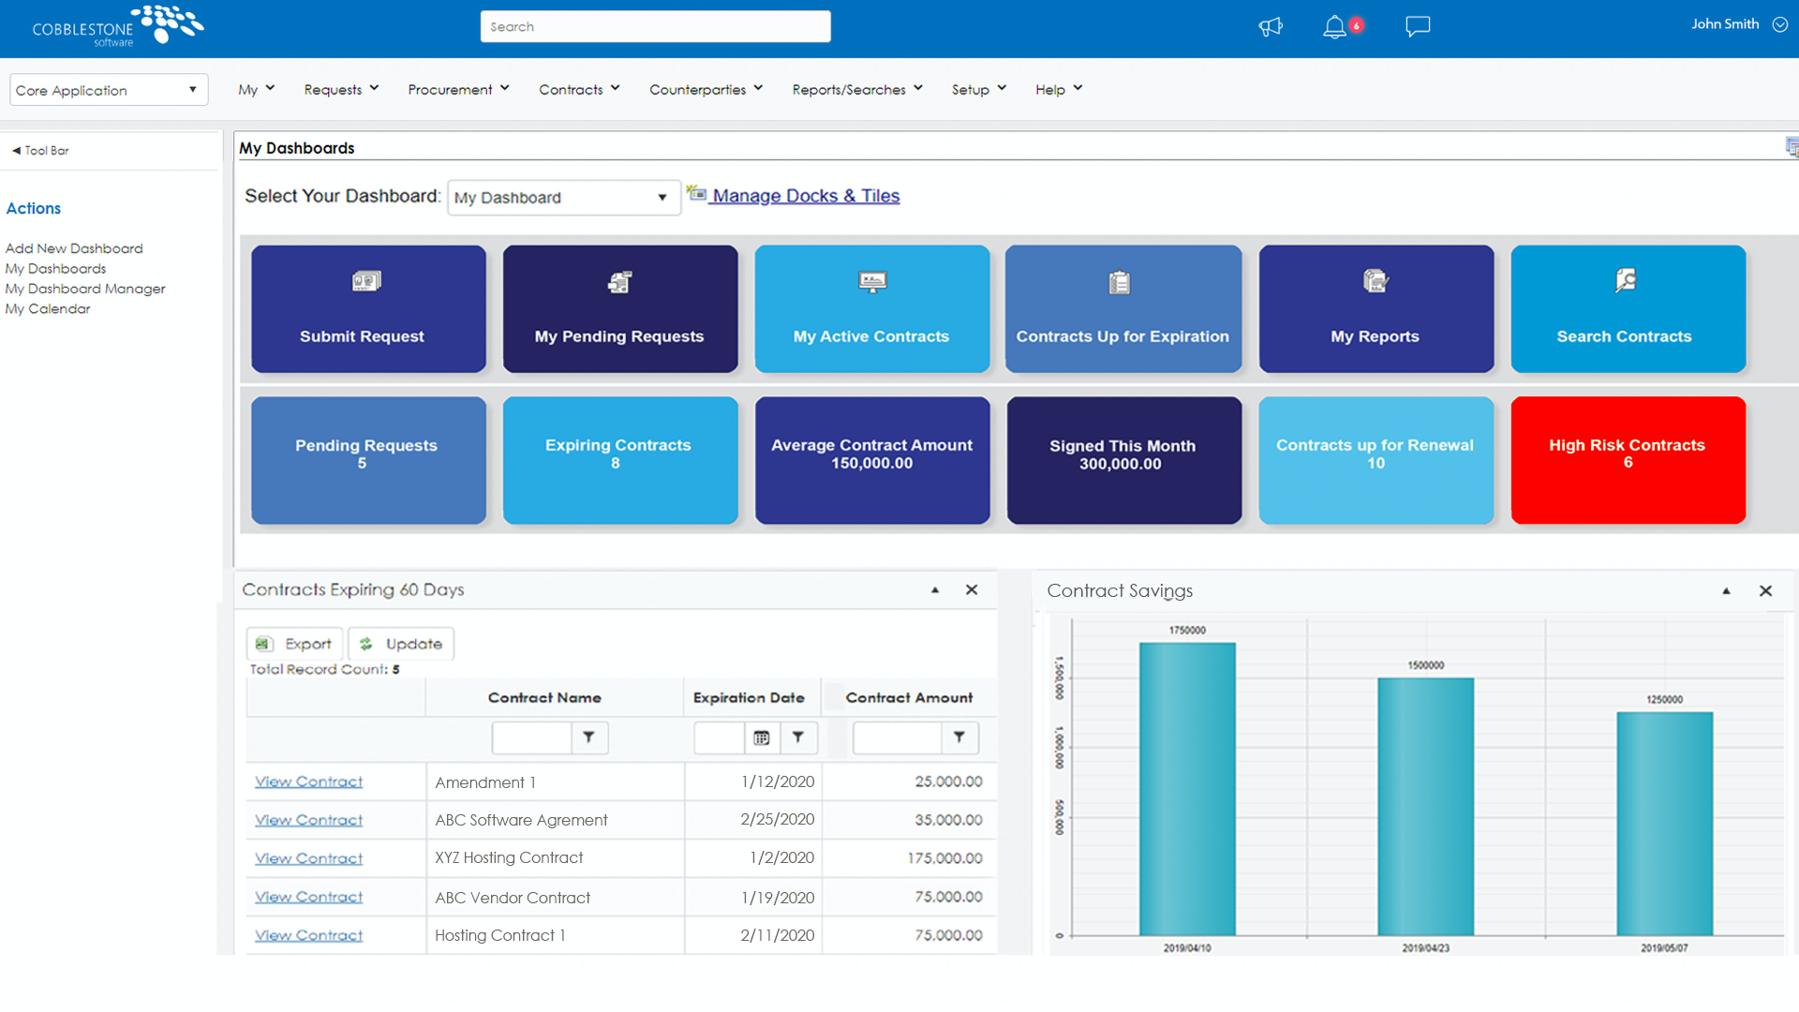The width and height of the screenshot is (1799, 1012).
Task: Click the Manage Docks & Tiles link
Action: click(804, 195)
